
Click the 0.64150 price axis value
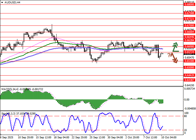(189, 85)
